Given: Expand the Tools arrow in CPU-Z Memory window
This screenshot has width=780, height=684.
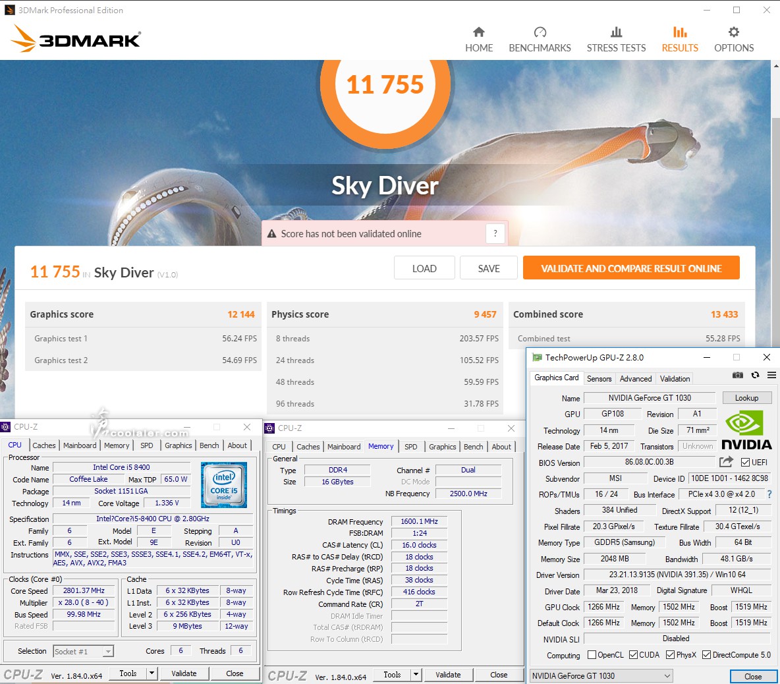Looking at the screenshot, I should point(416,675).
